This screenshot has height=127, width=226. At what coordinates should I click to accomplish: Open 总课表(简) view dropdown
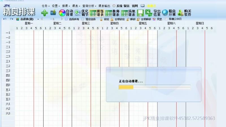coord(38,19)
